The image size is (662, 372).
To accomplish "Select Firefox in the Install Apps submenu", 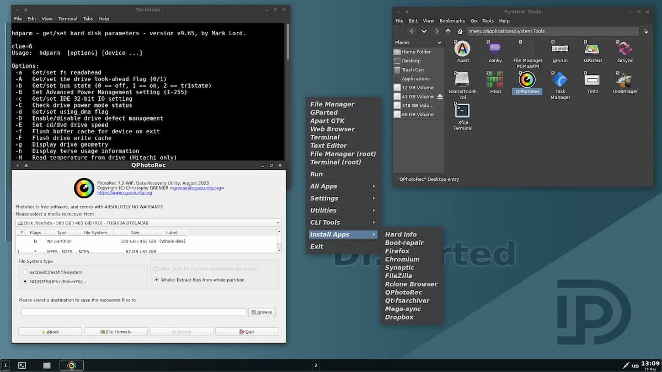I will 397,251.
